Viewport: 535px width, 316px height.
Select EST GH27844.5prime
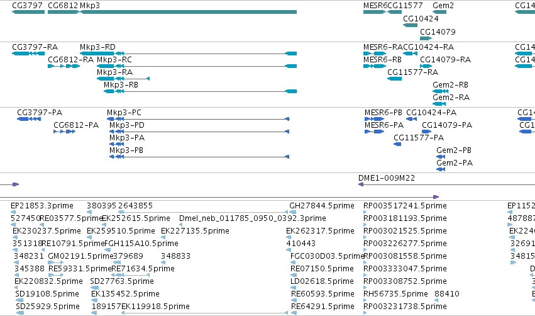[322, 206]
